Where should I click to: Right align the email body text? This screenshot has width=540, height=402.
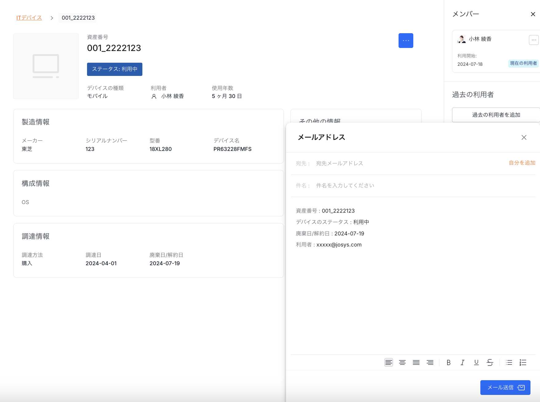(x=430, y=362)
